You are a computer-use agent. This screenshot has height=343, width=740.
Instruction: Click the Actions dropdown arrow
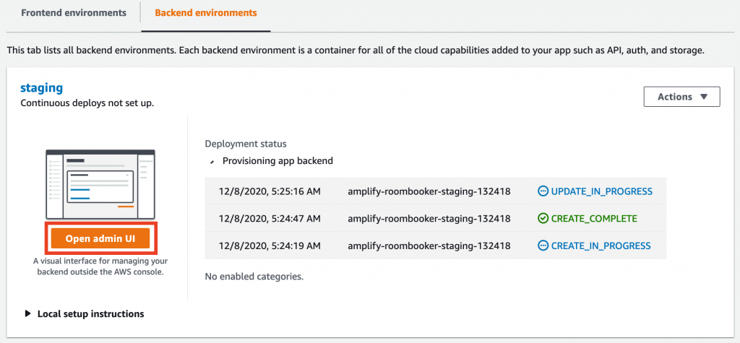click(704, 97)
